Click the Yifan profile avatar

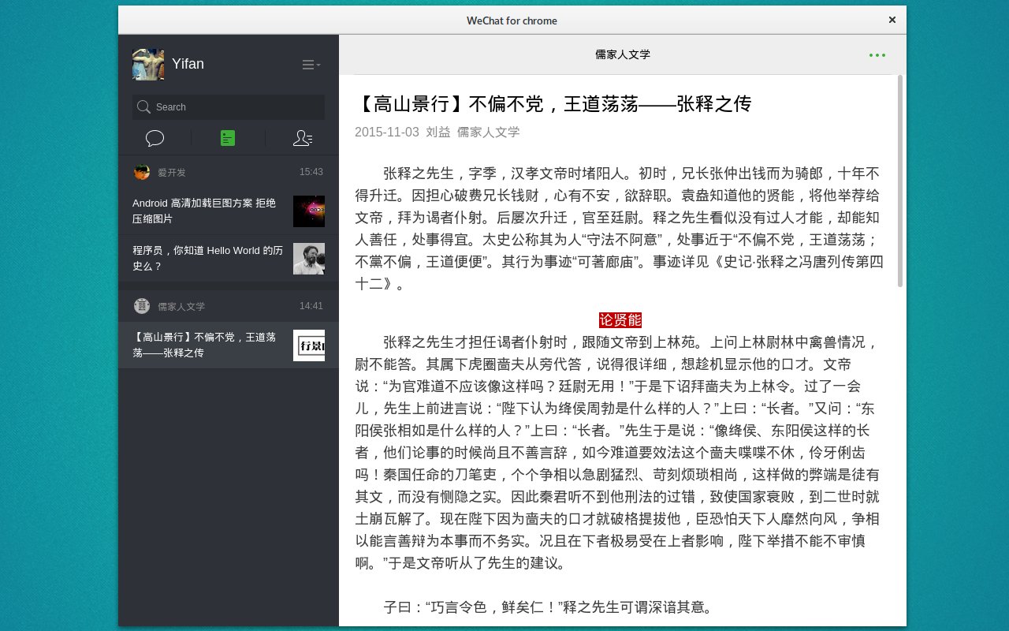click(x=148, y=64)
